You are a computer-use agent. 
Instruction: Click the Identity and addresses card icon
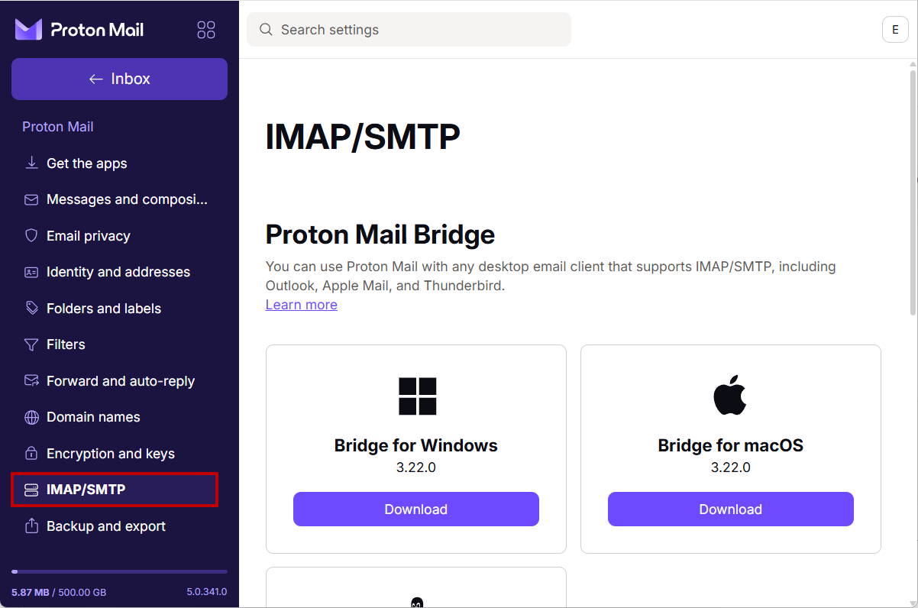[31, 272]
